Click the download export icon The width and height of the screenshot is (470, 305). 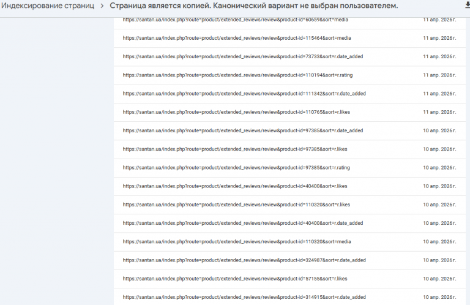pyautogui.click(x=467, y=5)
